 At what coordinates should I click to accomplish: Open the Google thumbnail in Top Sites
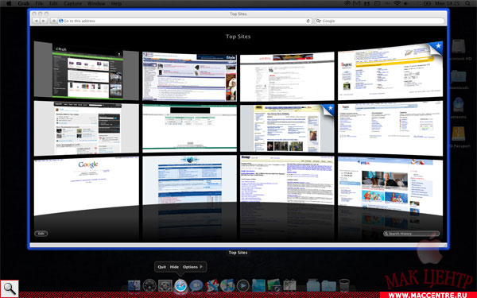(x=86, y=186)
